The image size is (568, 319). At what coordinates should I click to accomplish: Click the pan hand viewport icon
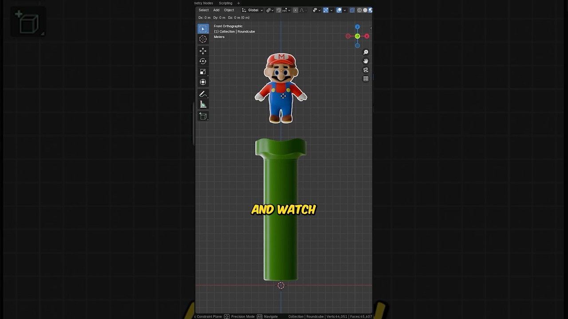pos(366,61)
